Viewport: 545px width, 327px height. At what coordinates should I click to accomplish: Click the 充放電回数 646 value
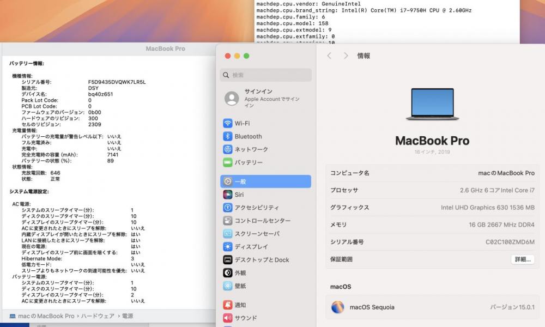[55, 173]
